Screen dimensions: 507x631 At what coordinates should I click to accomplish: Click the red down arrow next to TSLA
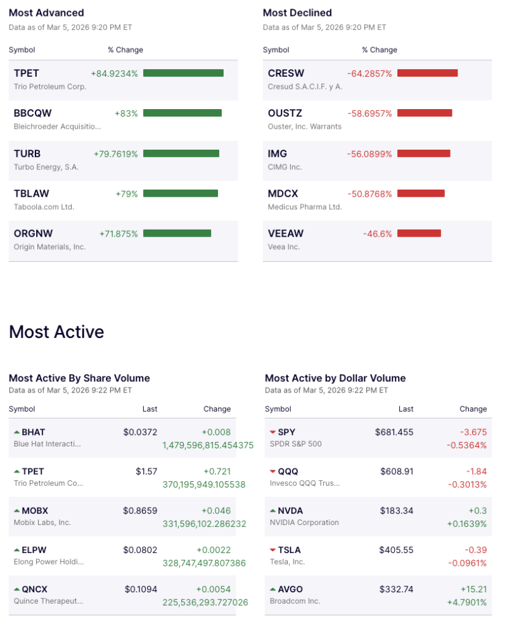click(273, 550)
